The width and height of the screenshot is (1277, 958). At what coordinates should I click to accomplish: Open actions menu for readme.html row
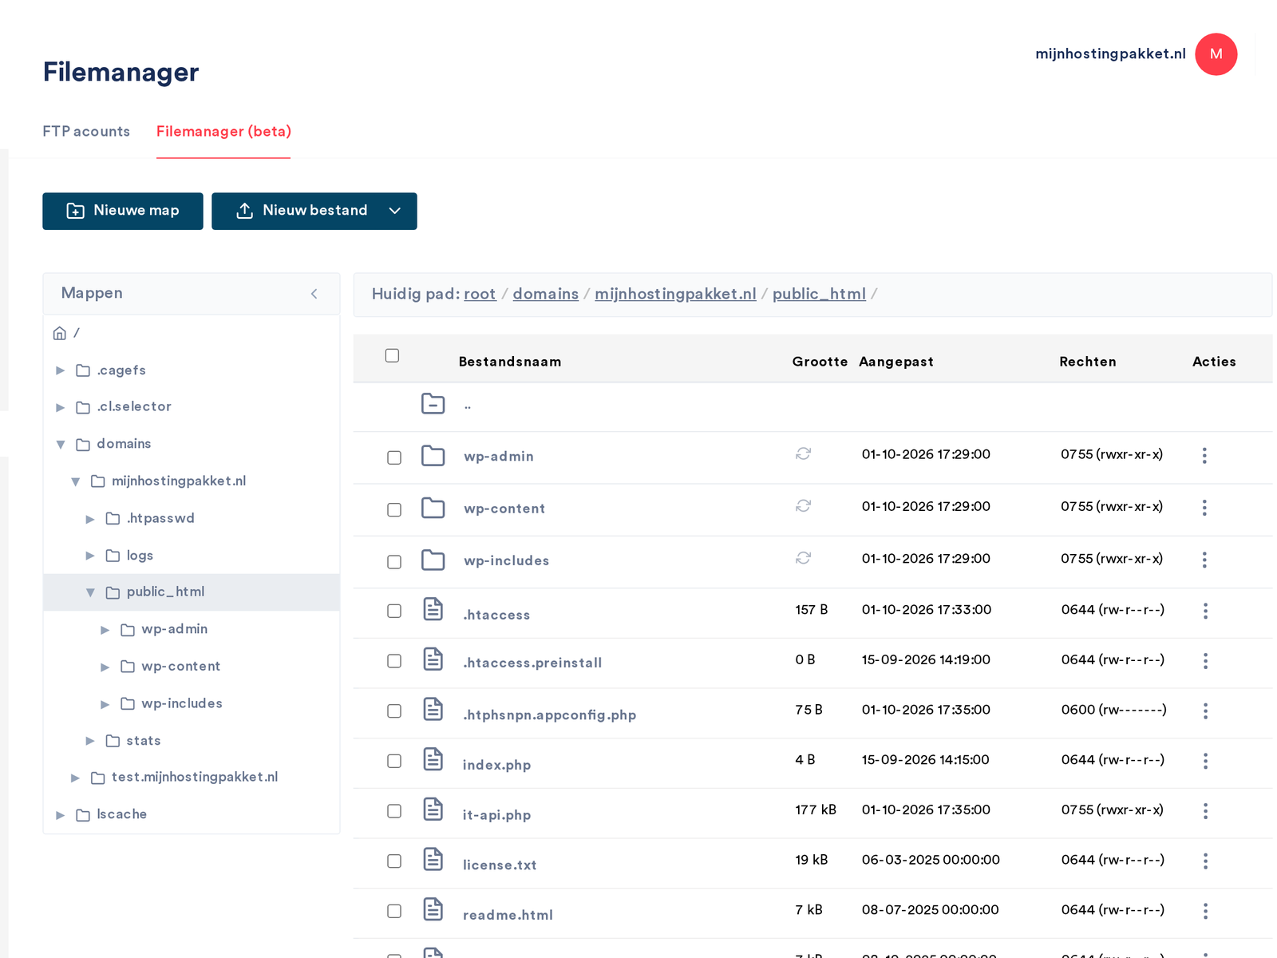(x=1205, y=911)
